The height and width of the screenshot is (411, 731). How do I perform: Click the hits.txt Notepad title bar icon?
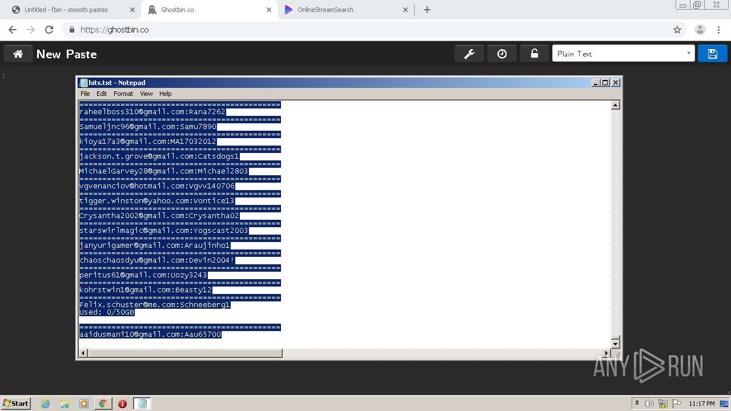tap(83, 83)
